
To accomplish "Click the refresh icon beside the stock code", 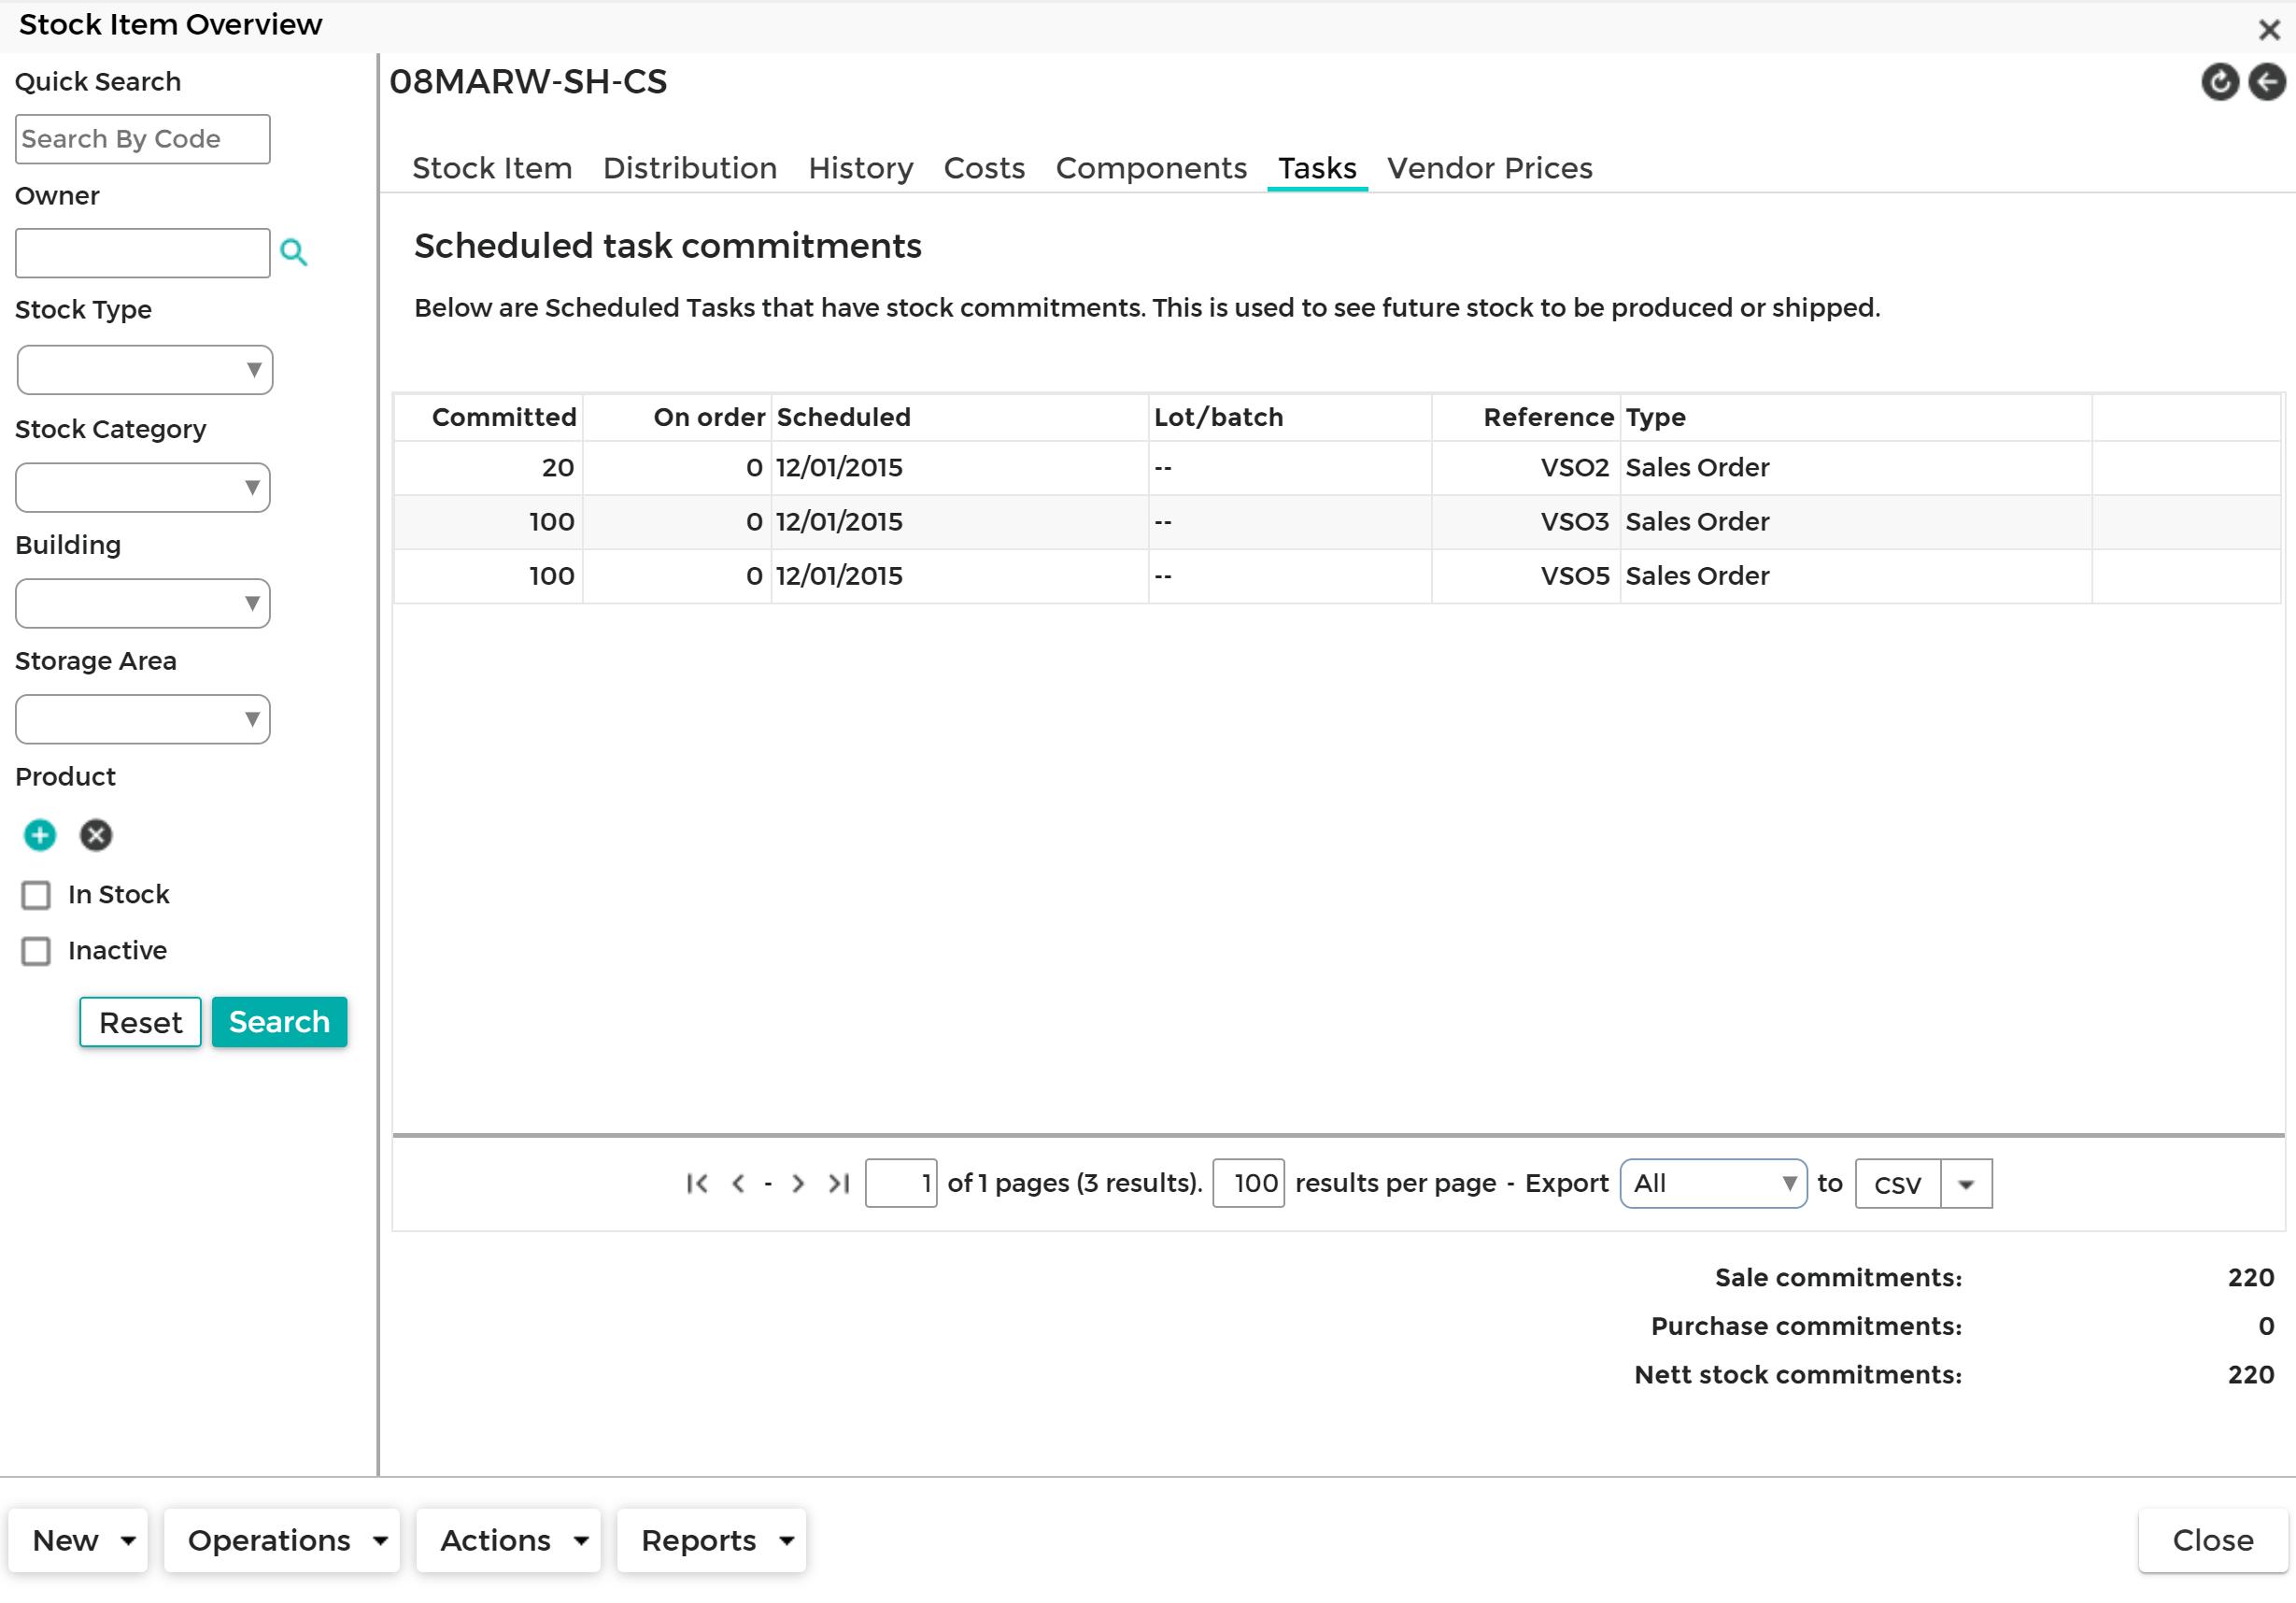I will pos(2219,82).
